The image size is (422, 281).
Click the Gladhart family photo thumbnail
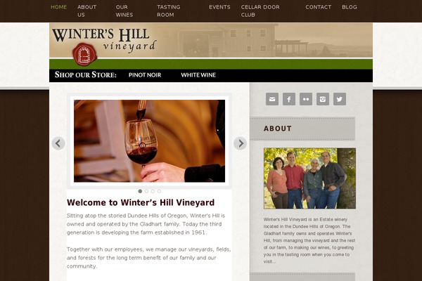(309, 178)
